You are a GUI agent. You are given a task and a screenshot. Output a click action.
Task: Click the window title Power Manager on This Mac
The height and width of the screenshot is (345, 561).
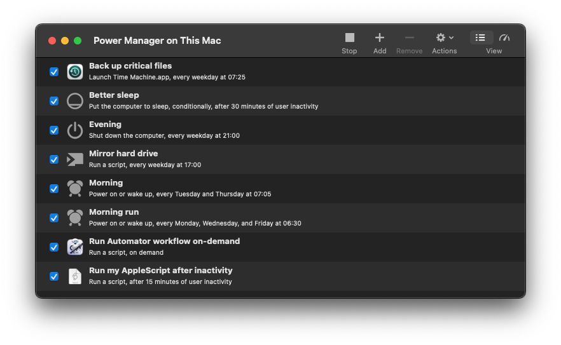[157, 41]
